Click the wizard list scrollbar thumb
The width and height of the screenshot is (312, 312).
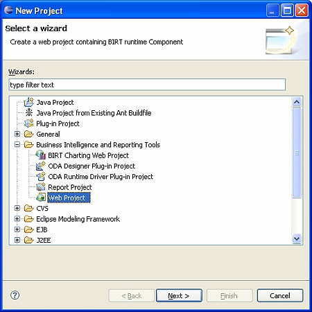297,153
